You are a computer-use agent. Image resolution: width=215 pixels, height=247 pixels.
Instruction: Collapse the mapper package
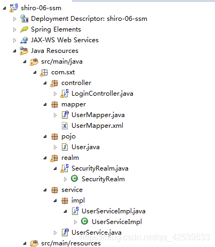coord(45,105)
